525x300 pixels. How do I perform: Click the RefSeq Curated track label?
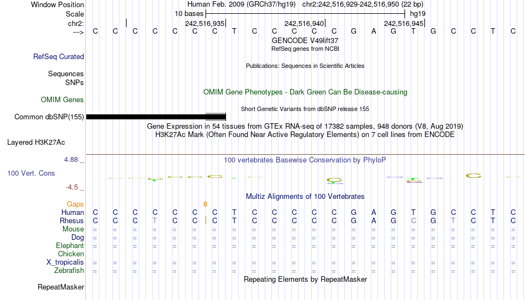coord(58,56)
